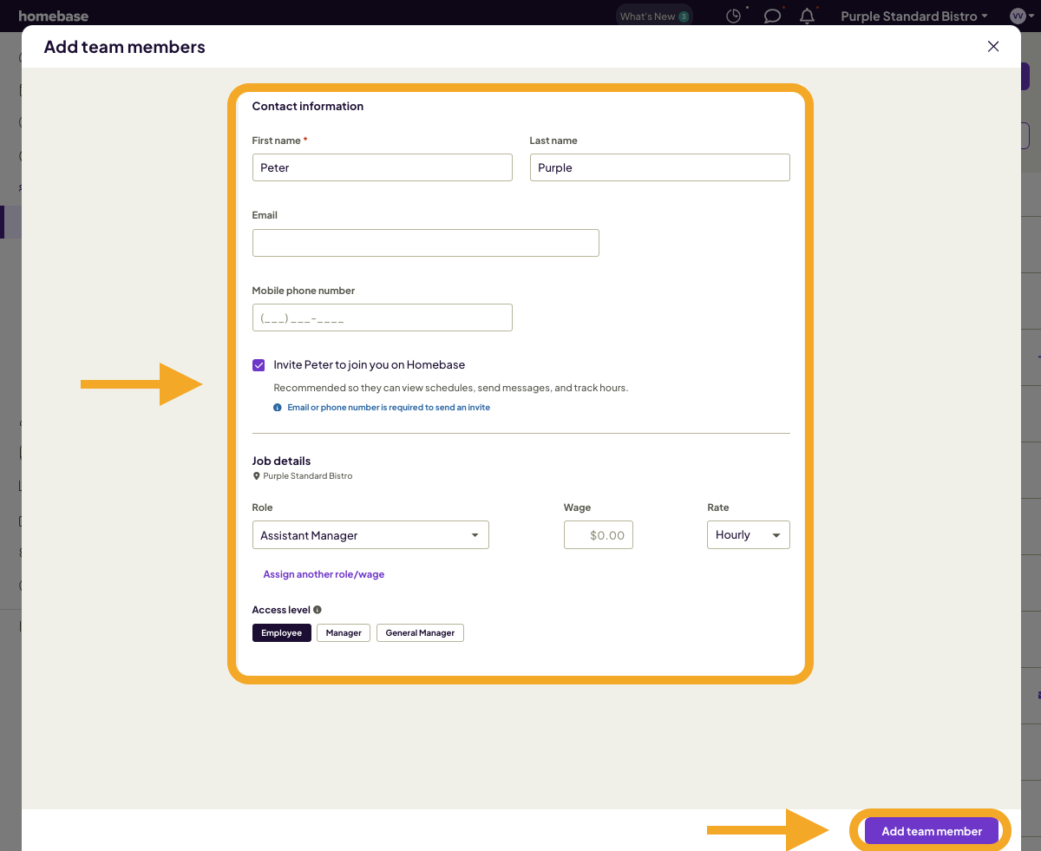This screenshot has width=1041, height=851.
Task: Select Manager access level
Action: [x=343, y=632]
